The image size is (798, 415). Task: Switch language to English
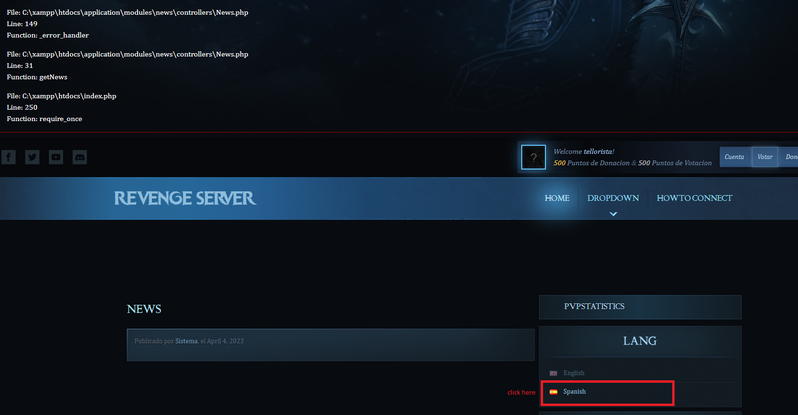tap(573, 373)
